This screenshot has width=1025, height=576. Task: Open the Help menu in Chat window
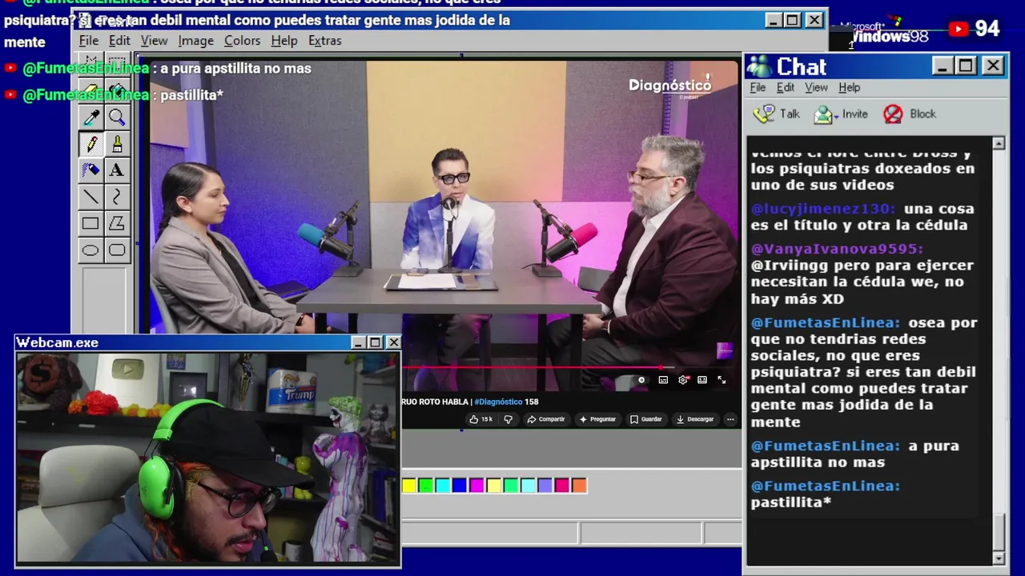(849, 87)
